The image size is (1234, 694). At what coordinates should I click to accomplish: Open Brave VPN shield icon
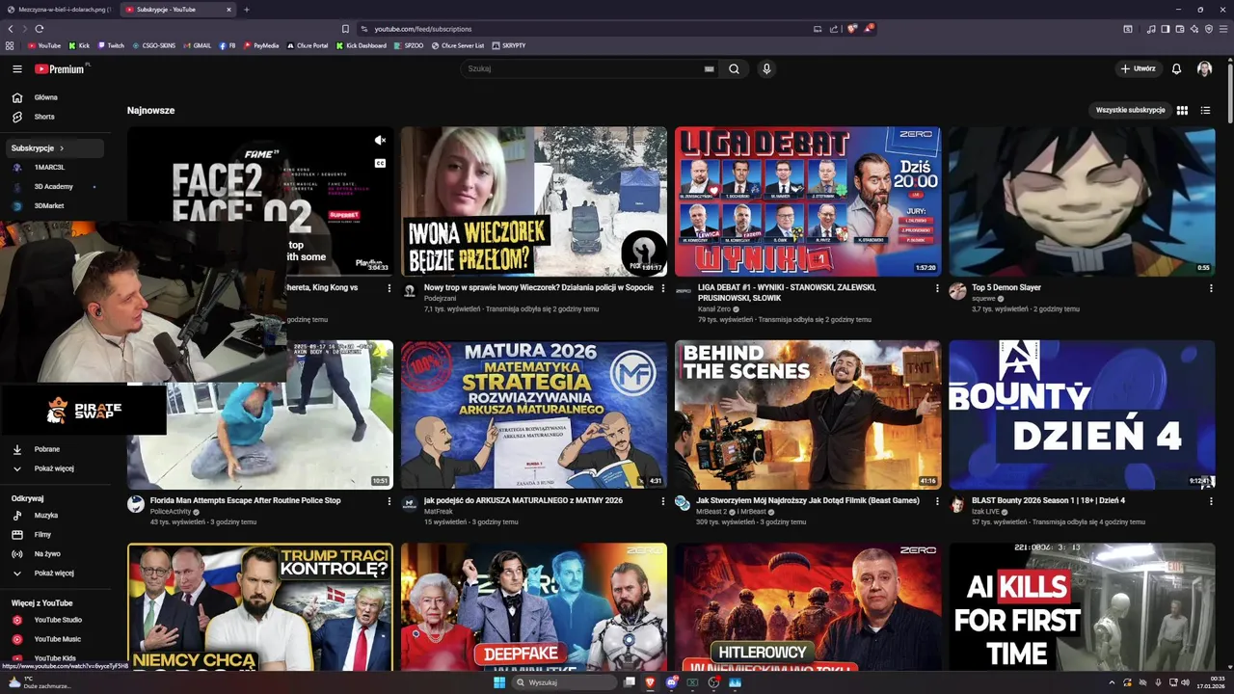(x=1209, y=29)
